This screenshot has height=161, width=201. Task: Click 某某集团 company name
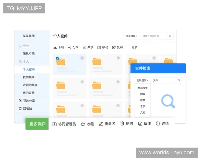pos(29,36)
